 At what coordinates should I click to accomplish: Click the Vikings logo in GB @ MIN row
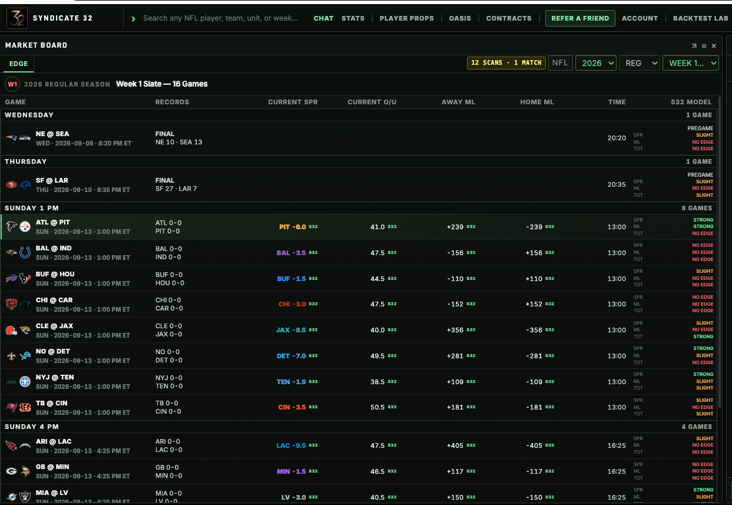pos(25,471)
